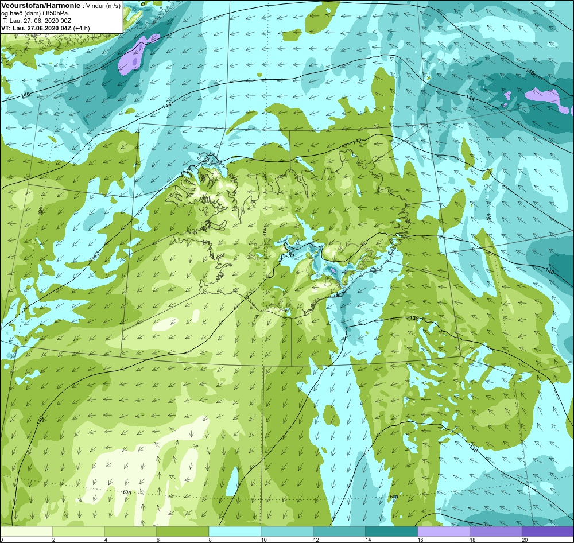Click the '30W' longitude label
Screen dimensions: 574x543
click(41, 210)
